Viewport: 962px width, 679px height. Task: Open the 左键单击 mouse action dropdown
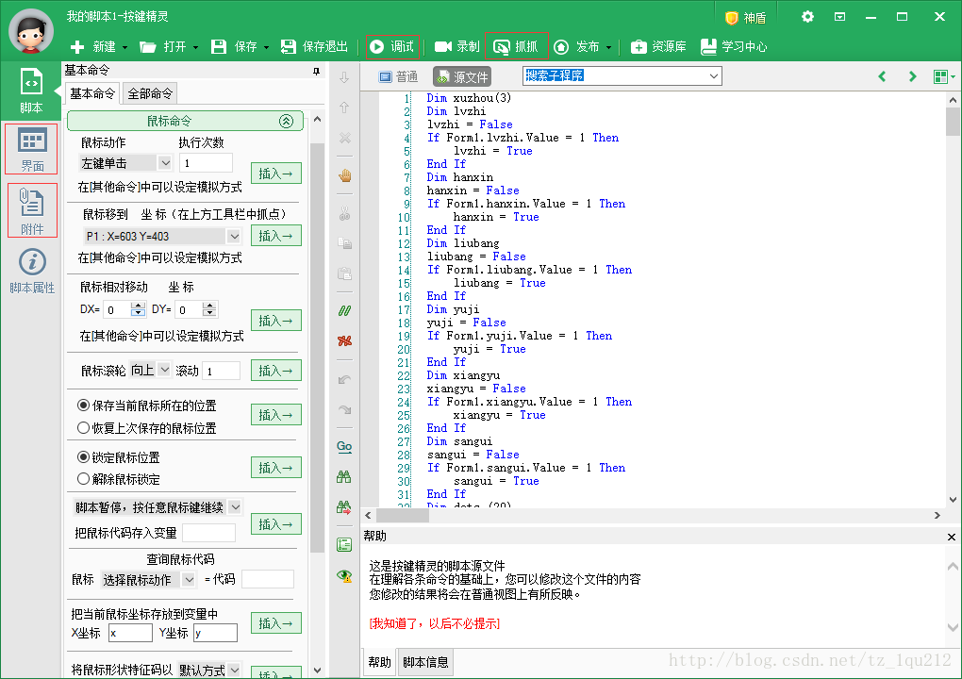(164, 163)
